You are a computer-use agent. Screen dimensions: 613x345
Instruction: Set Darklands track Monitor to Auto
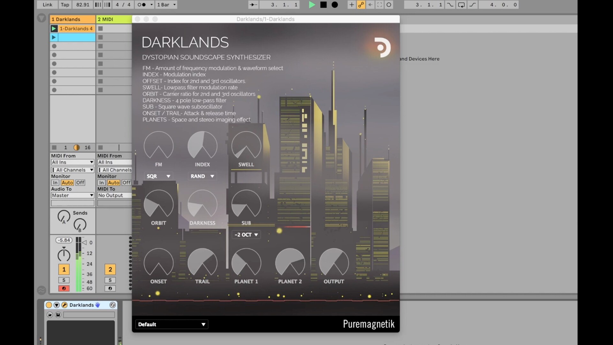67,183
